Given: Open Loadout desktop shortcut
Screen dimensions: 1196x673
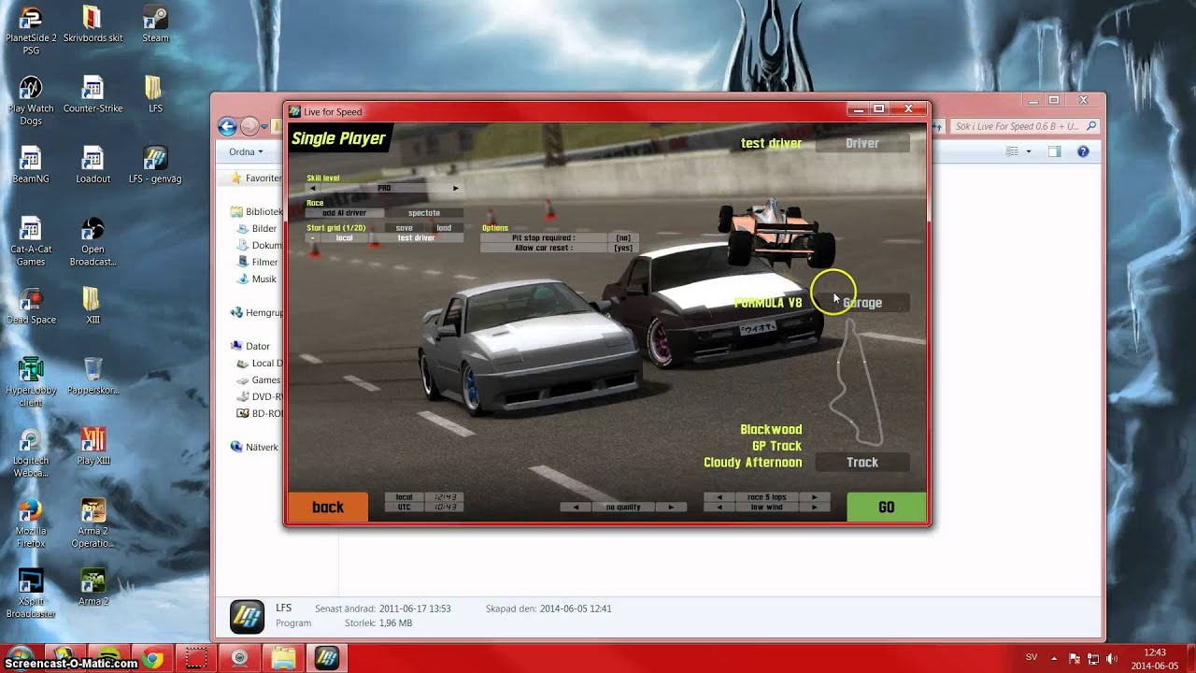Looking at the screenshot, I should [93, 165].
